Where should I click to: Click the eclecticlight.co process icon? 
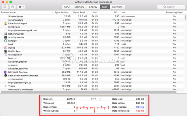[x=5, y=83]
